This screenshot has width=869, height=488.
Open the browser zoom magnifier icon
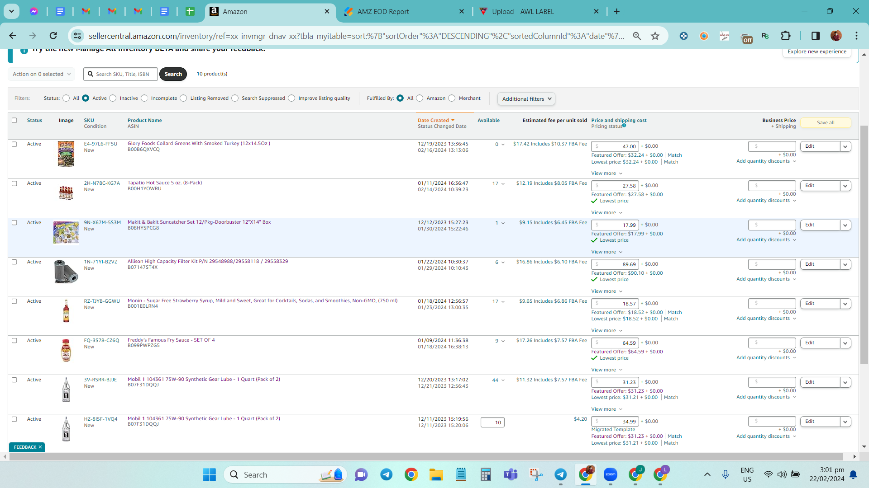point(637,36)
